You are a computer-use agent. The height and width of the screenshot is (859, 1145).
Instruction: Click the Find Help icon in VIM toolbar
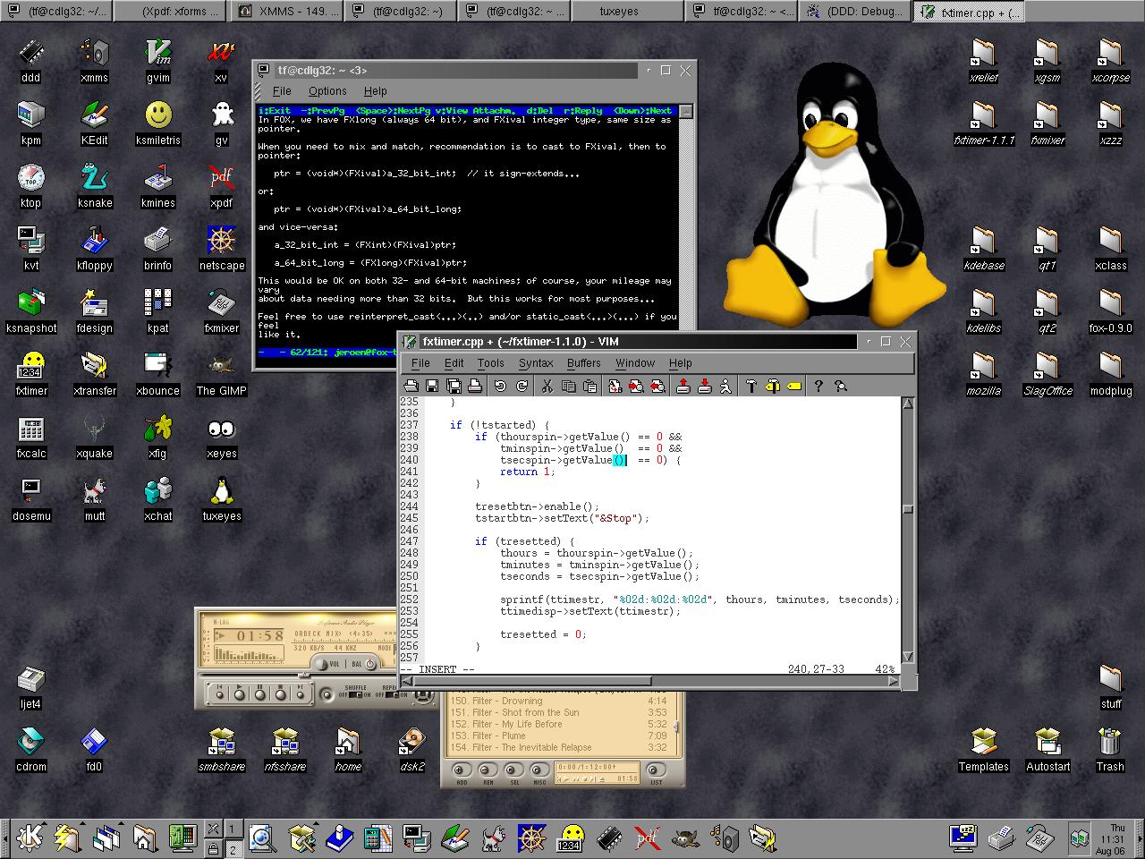[840, 386]
